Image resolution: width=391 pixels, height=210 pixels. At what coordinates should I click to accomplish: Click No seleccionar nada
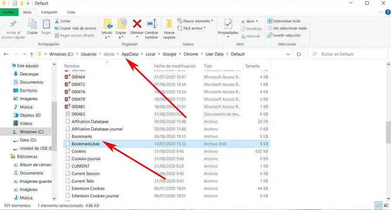click(287, 28)
